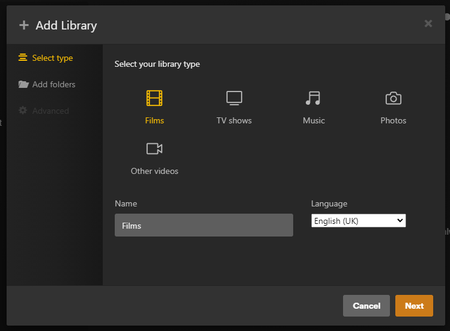Viewport: 450px width, 331px height.
Task: Focus the Name field containing Films
Action: pyautogui.click(x=204, y=225)
